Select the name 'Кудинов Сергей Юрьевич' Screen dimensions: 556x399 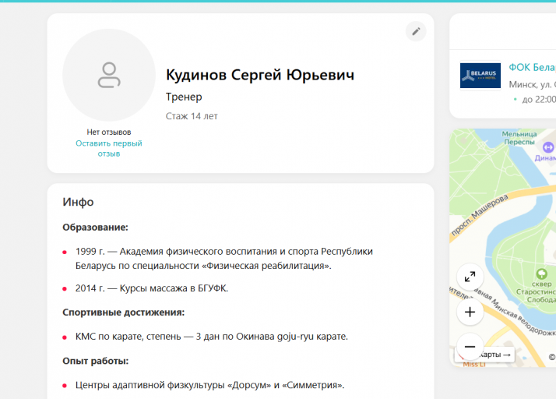tap(260, 75)
